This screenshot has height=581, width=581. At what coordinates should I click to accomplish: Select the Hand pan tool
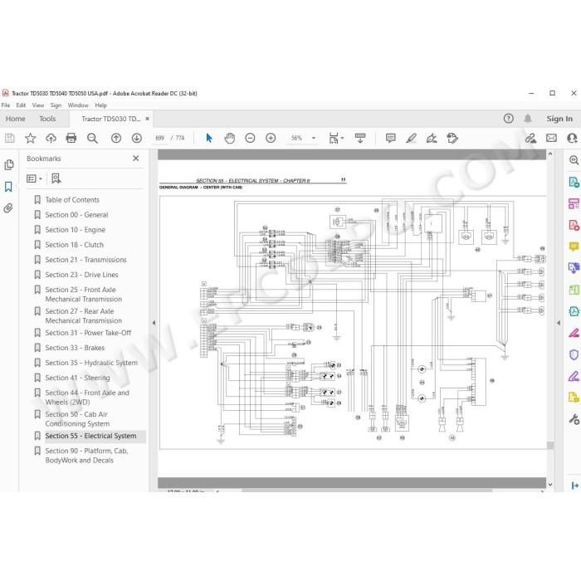tap(230, 139)
